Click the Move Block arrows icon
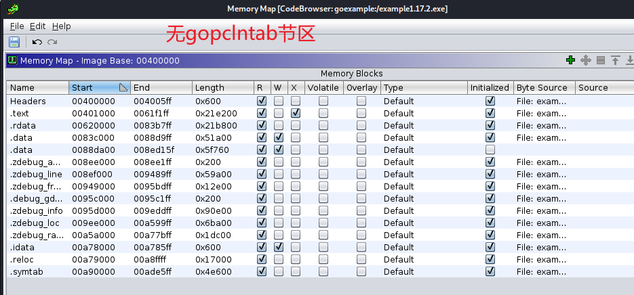Image resolution: width=634 pixels, height=295 pixels. tap(585, 60)
